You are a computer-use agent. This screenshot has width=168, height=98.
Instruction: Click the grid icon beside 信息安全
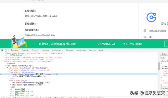point(145,31)
